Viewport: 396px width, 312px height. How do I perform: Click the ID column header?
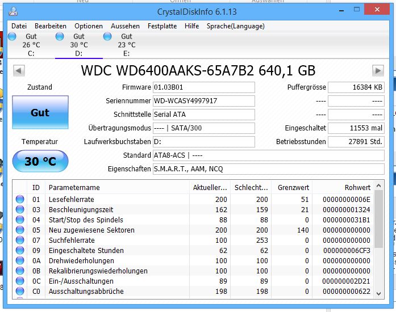pyautogui.click(x=36, y=187)
